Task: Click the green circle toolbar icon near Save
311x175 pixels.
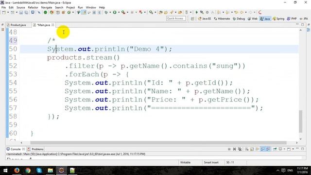Action: pos(45,12)
